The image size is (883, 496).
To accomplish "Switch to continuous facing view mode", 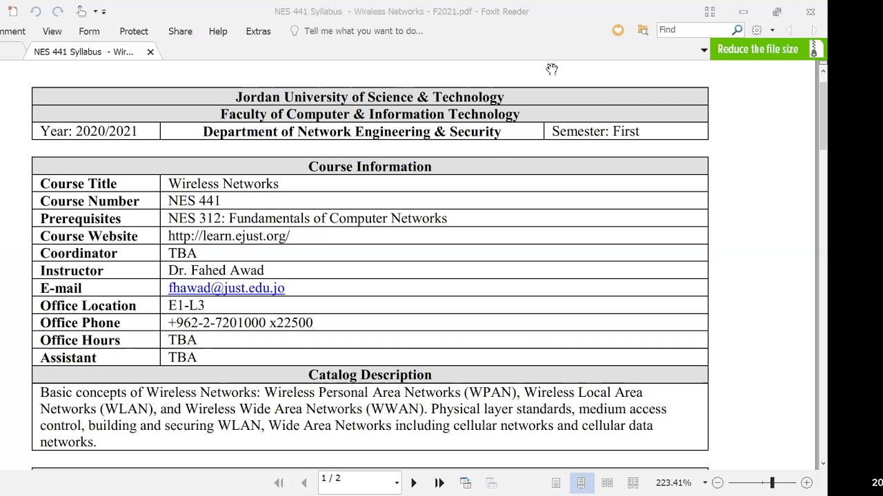I will pos(633,483).
